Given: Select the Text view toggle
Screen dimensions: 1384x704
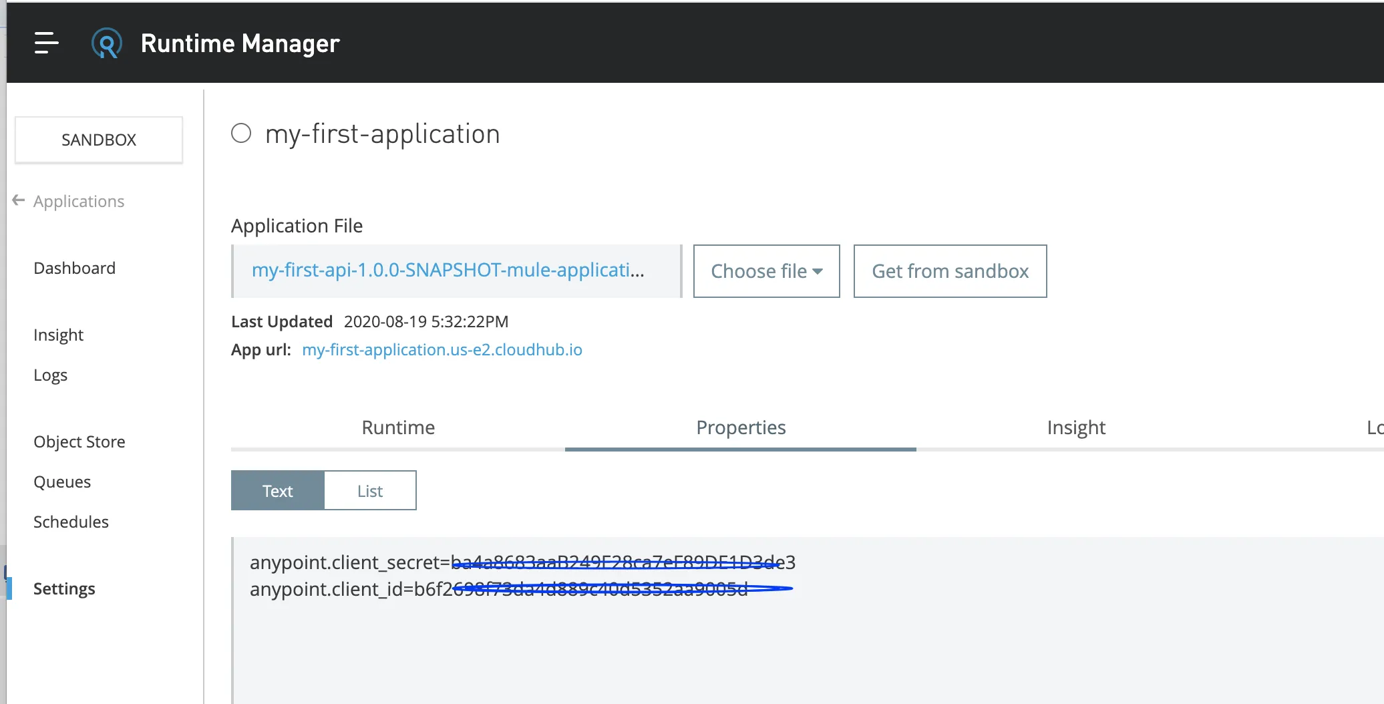Looking at the screenshot, I should [x=278, y=491].
